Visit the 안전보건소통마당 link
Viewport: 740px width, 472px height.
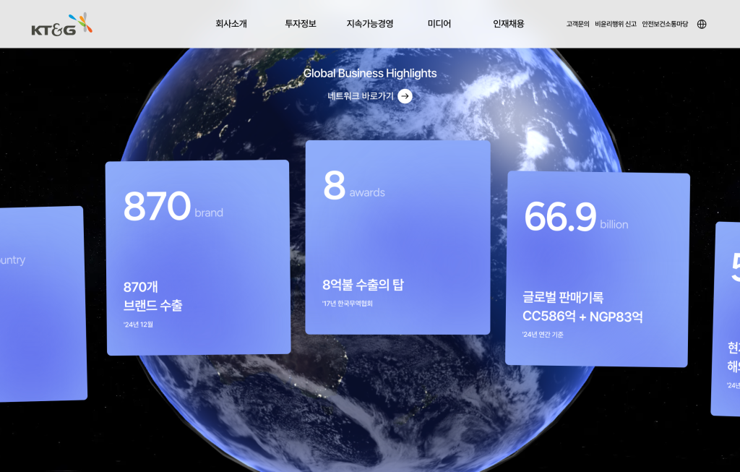tap(665, 25)
